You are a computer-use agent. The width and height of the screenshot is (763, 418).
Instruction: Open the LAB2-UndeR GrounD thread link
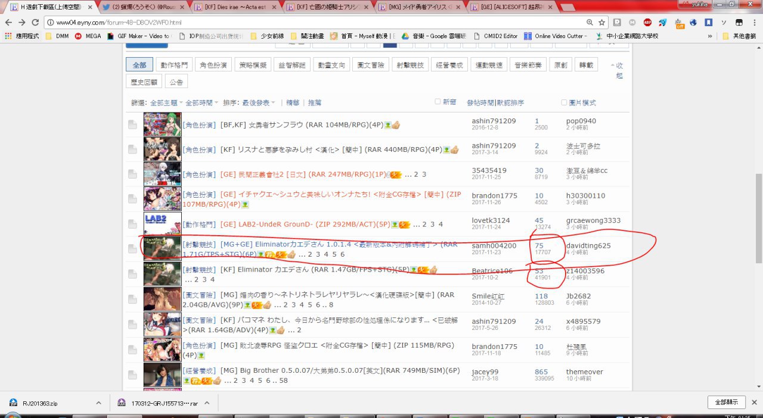(302, 224)
